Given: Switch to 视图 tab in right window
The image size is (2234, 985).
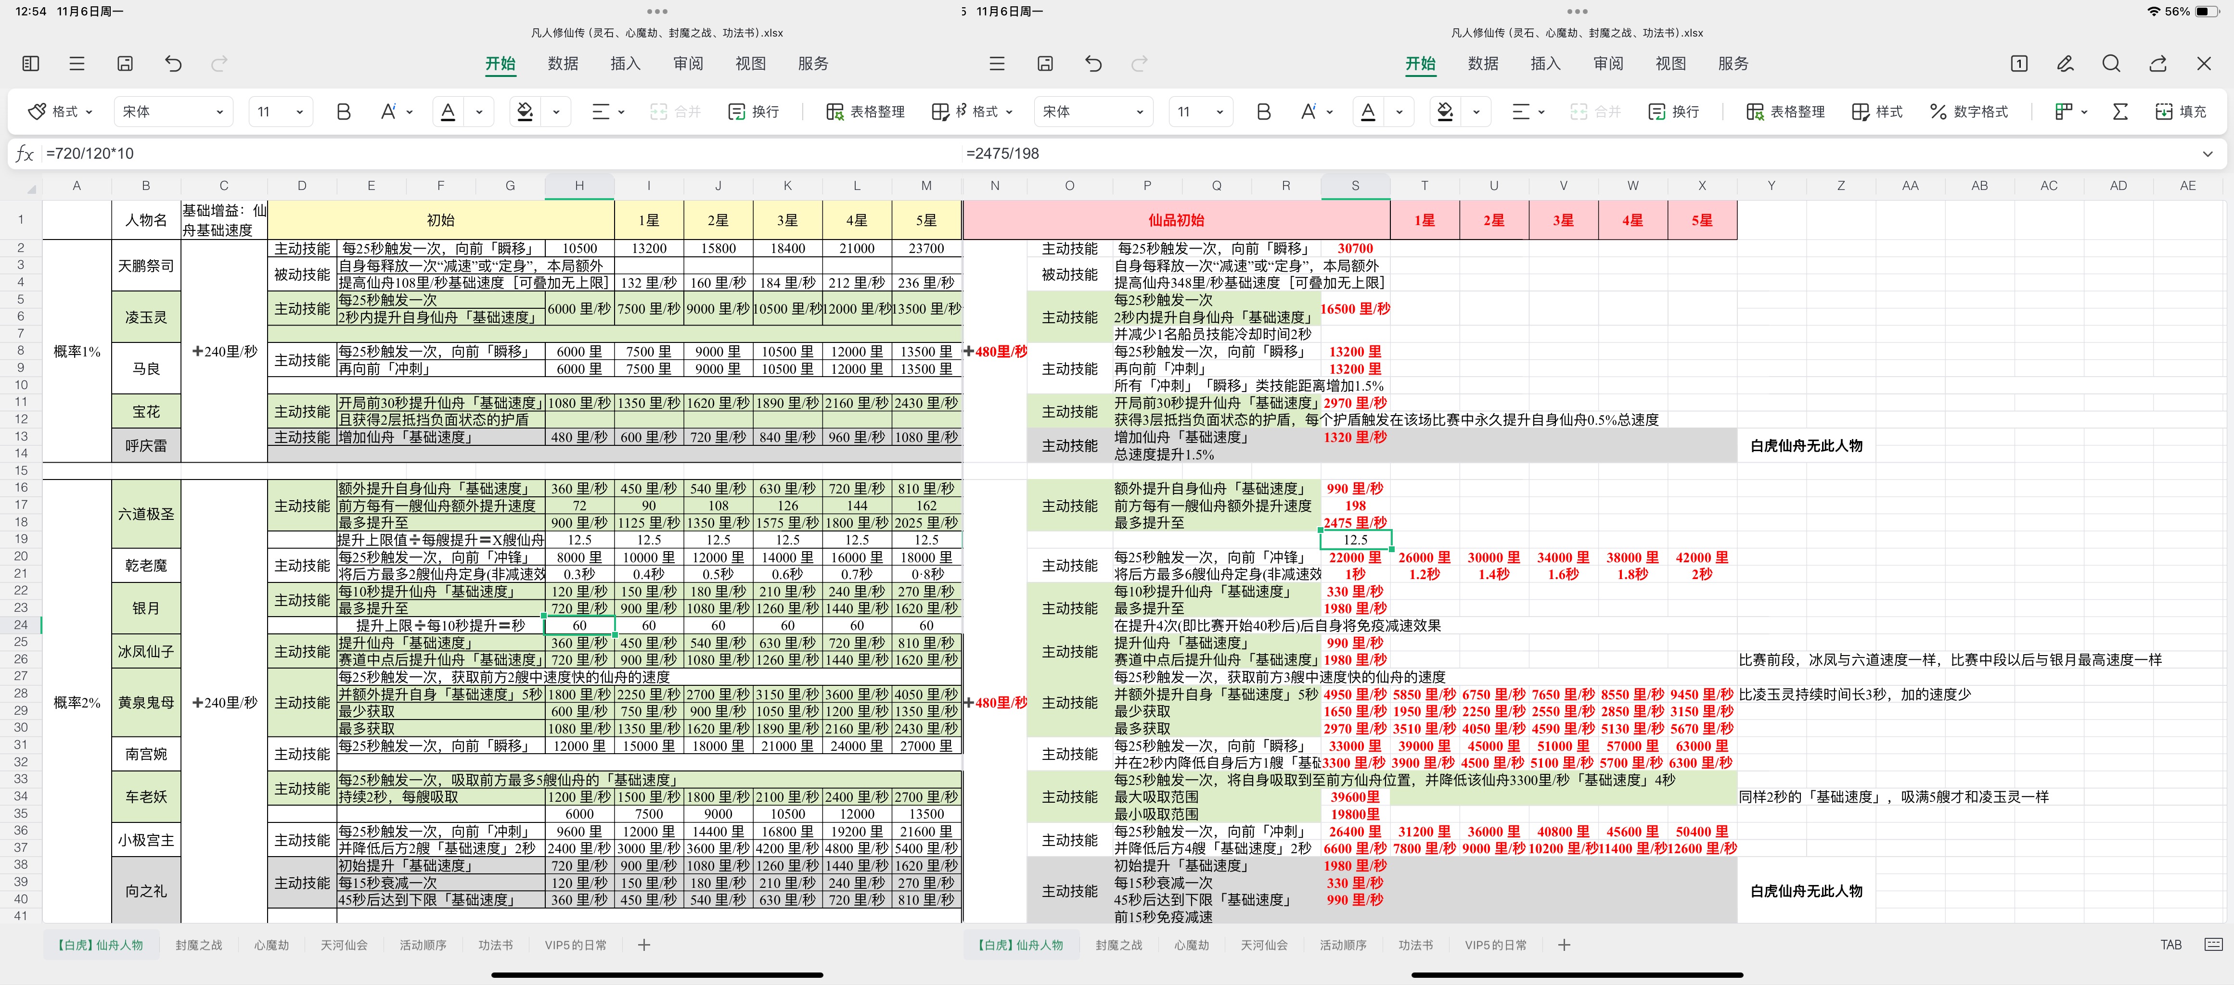Looking at the screenshot, I should (1670, 63).
